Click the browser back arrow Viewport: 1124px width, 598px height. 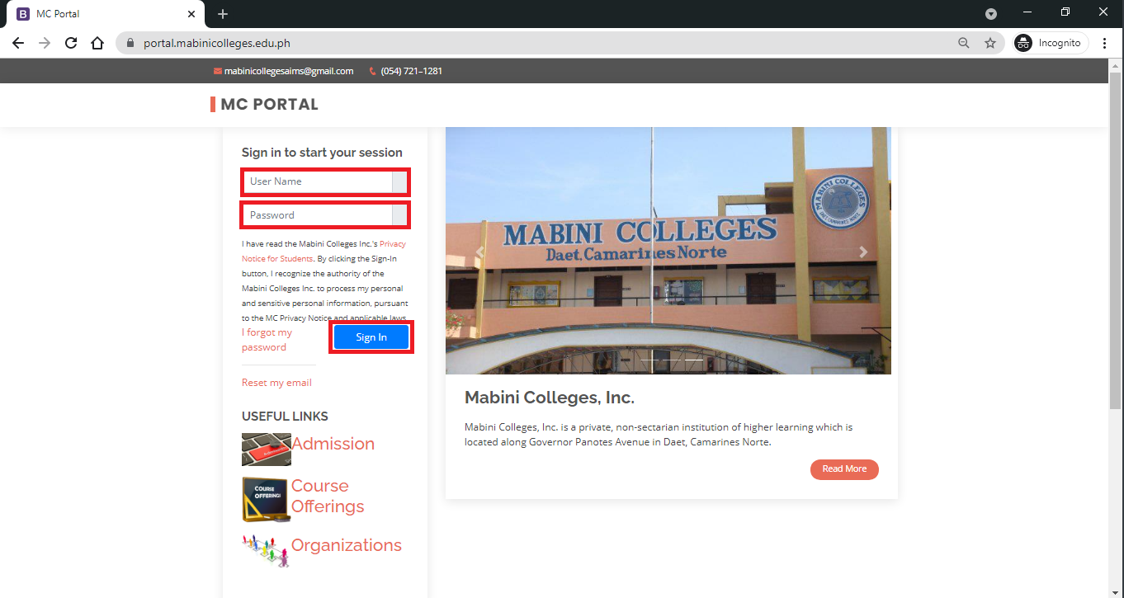coord(18,43)
